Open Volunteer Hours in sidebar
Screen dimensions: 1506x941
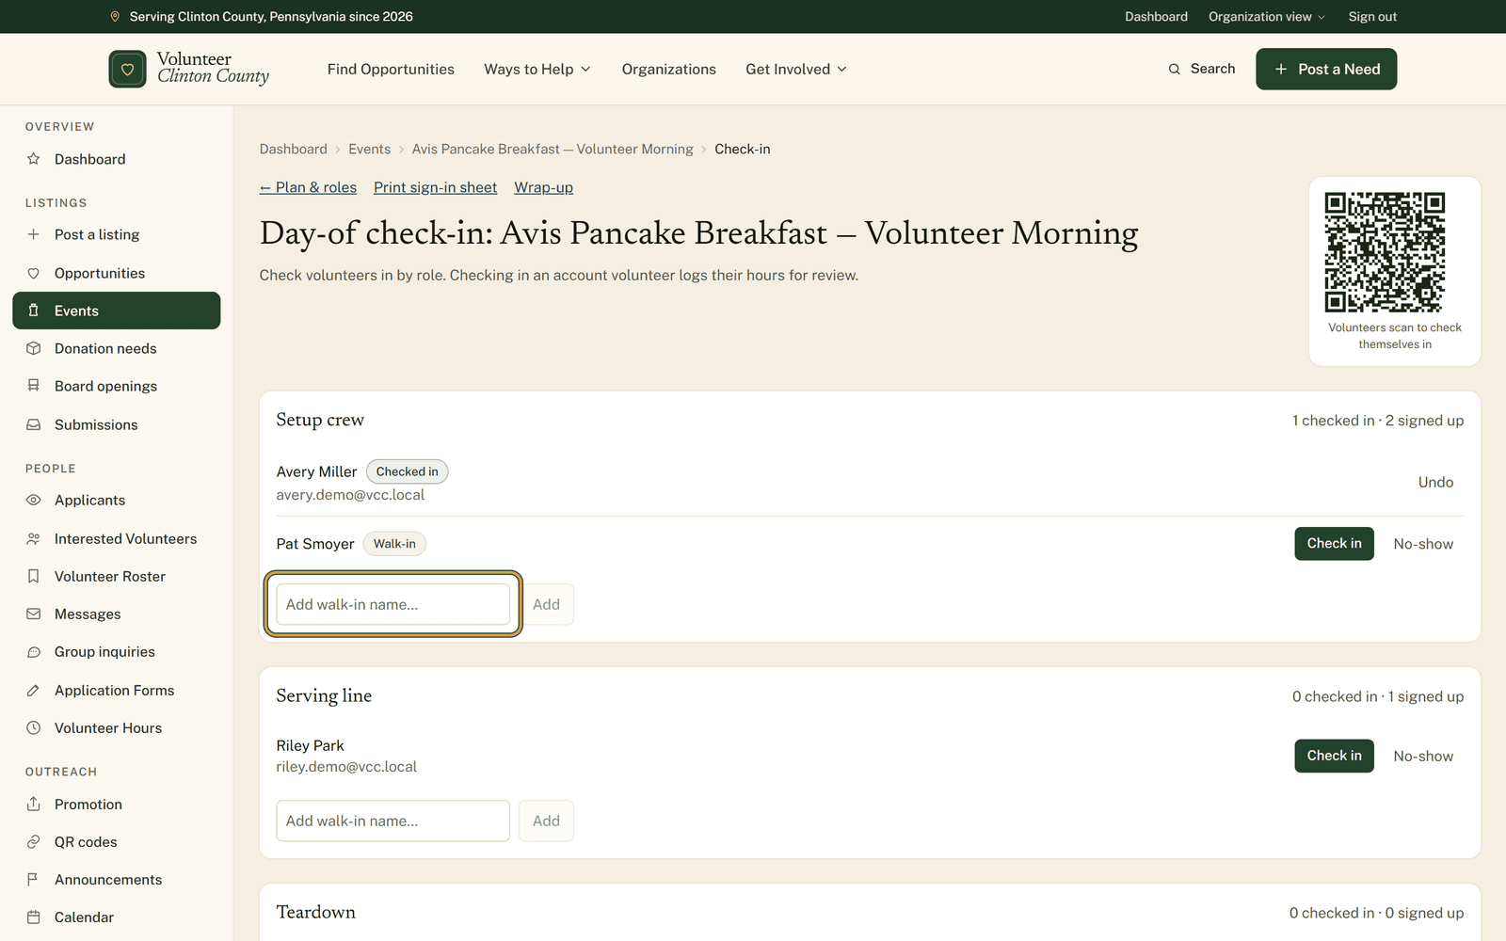coord(117,727)
